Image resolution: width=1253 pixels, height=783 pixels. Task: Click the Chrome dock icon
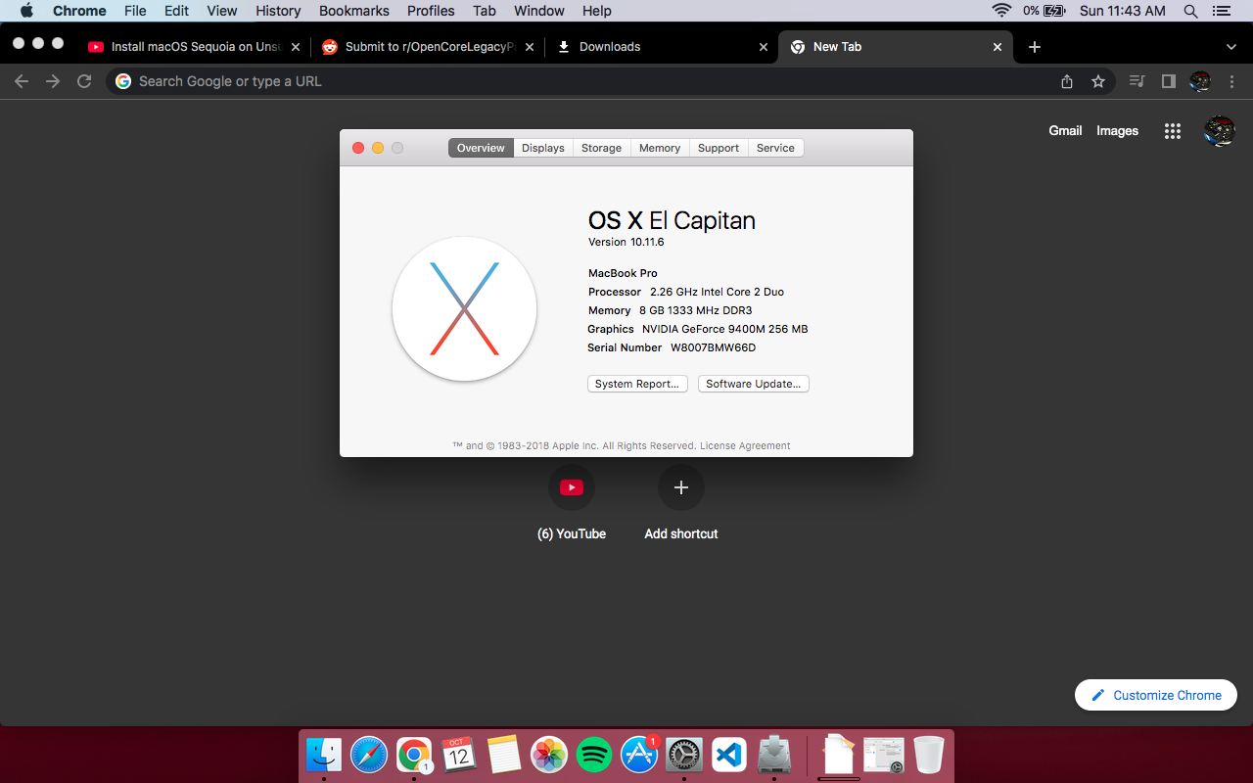tap(414, 755)
